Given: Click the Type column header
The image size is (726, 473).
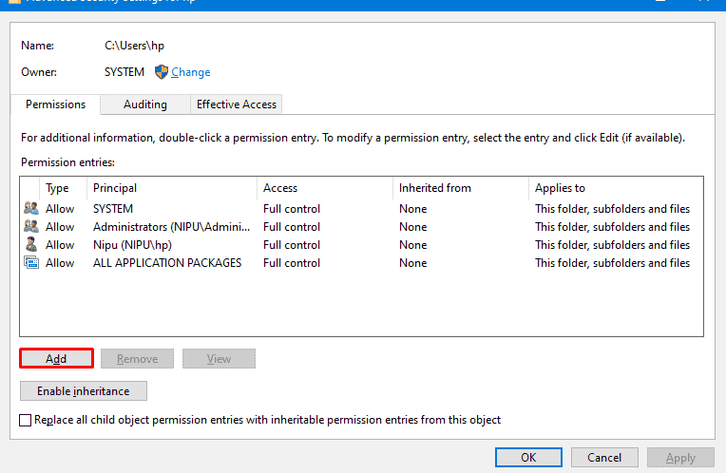Looking at the screenshot, I should coord(63,188).
